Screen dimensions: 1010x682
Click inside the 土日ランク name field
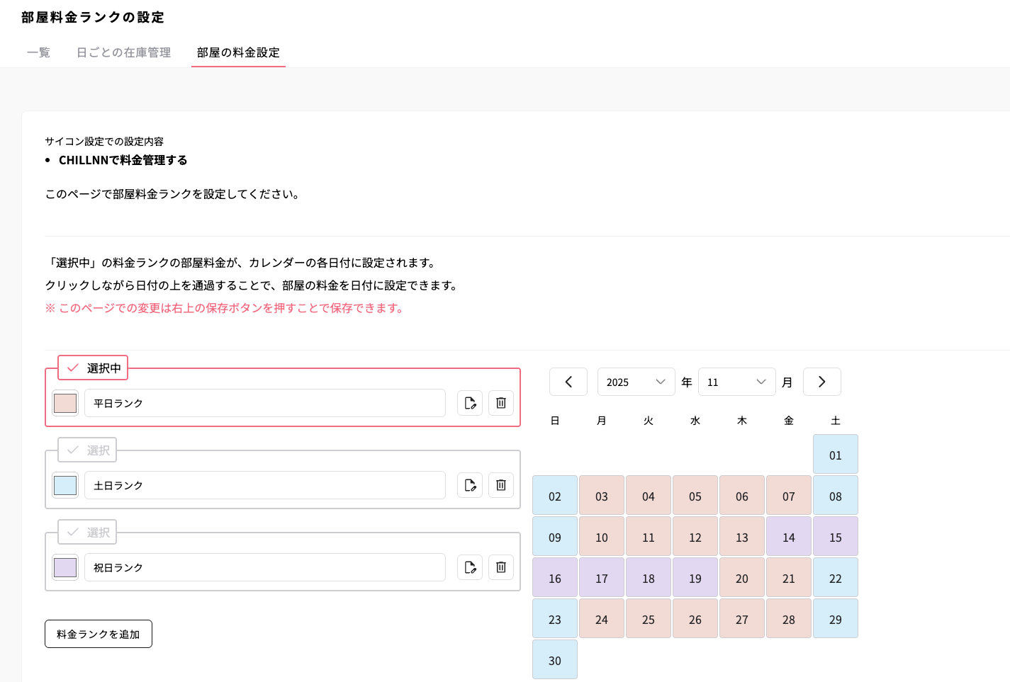[264, 485]
